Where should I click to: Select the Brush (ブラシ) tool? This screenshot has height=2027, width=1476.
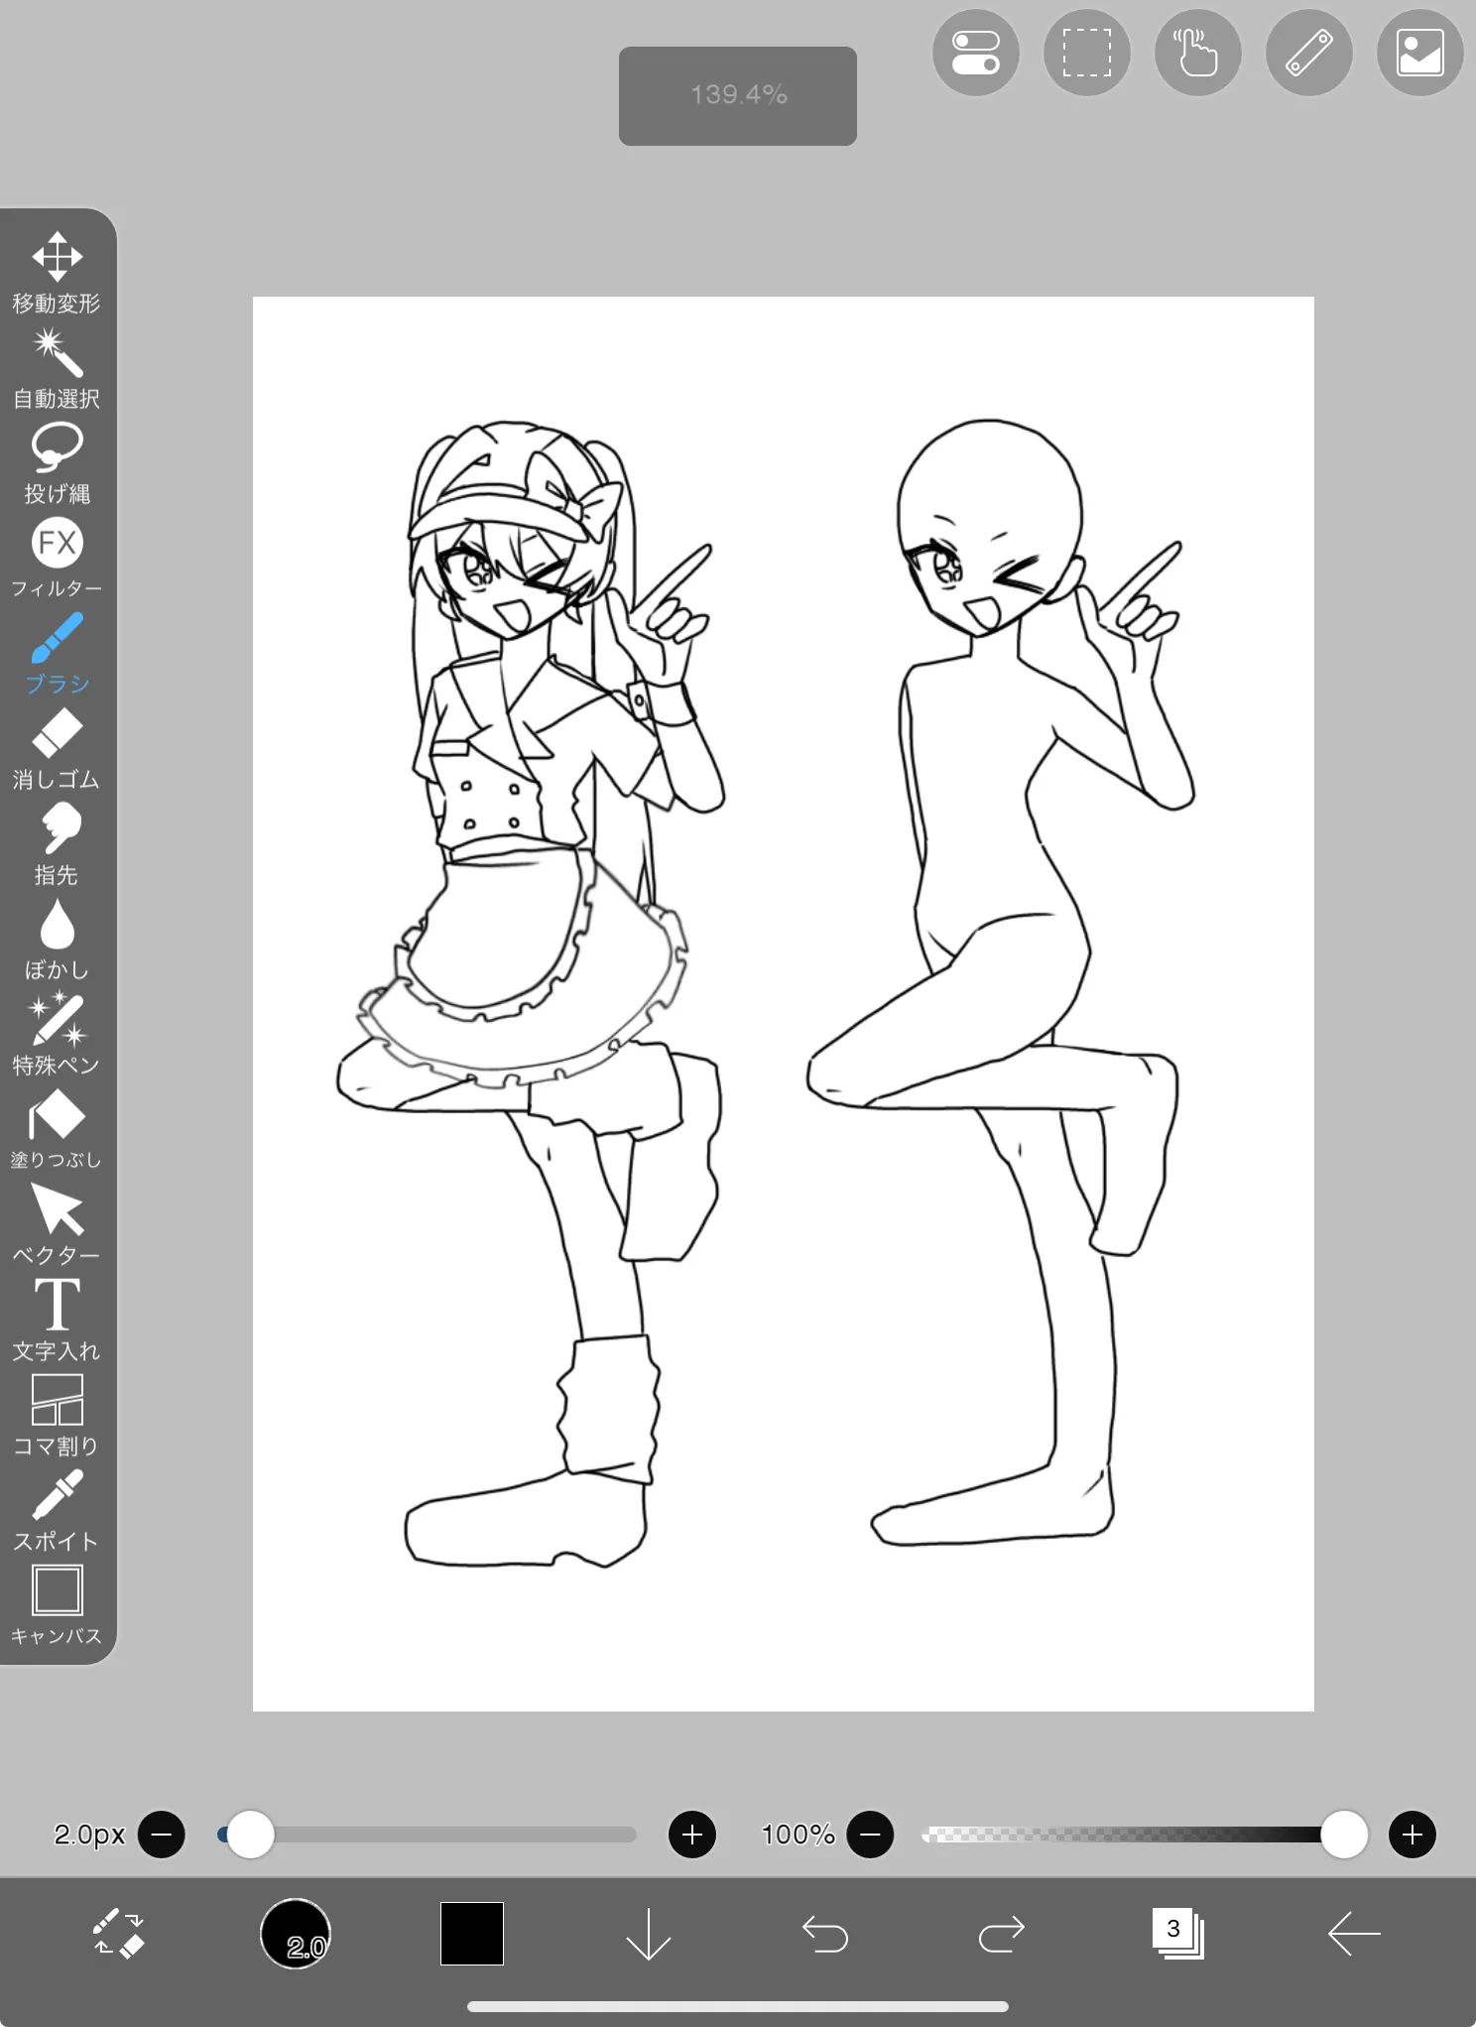pyautogui.click(x=57, y=653)
